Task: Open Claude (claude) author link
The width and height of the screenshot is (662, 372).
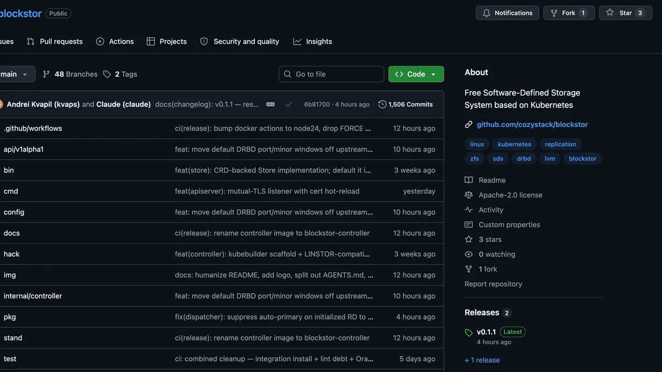Action: [124, 104]
